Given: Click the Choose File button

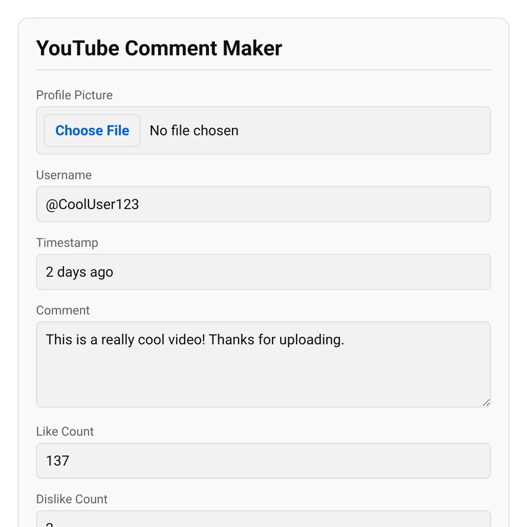Looking at the screenshot, I should (x=92, y=130).
